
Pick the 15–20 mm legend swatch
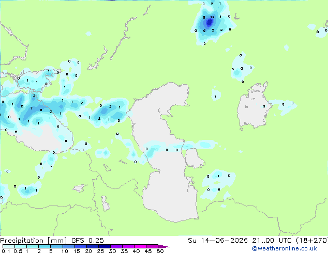tap(80, 246)
